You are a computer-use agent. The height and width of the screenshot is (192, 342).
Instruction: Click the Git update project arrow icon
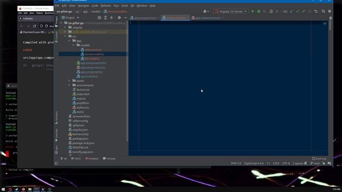291,11
